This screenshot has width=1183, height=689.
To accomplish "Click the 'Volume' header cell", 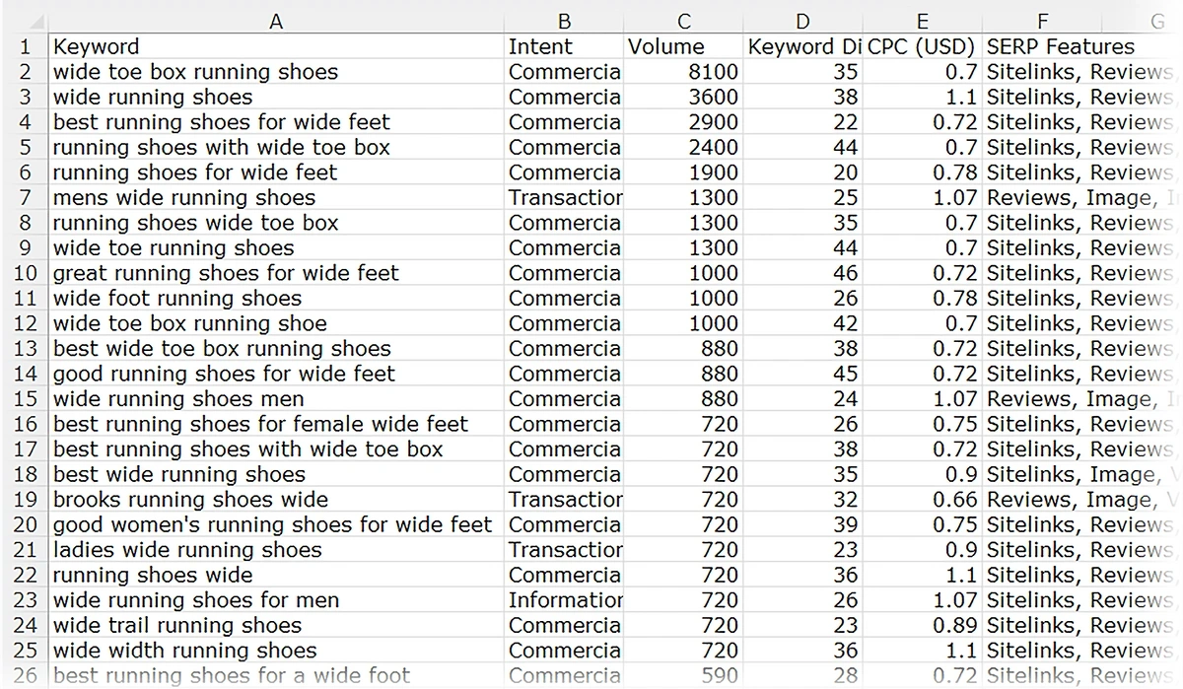I will click(684, 46).
